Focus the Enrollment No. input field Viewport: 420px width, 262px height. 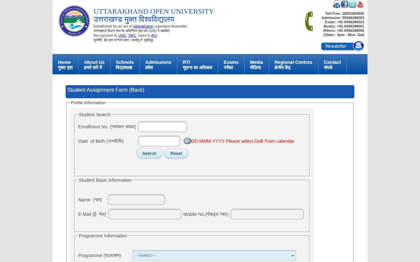[163, 127]
